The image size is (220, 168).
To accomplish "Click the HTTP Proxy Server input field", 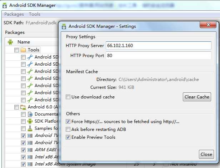I will pos(159,45).
